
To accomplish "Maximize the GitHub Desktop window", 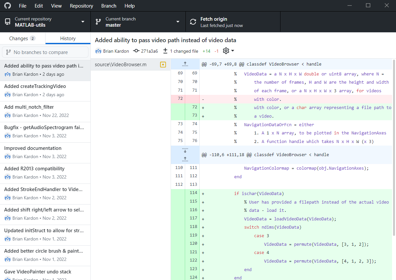I will (368, 5).
